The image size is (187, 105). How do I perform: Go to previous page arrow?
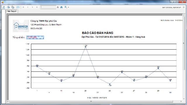tap(28, 7)
